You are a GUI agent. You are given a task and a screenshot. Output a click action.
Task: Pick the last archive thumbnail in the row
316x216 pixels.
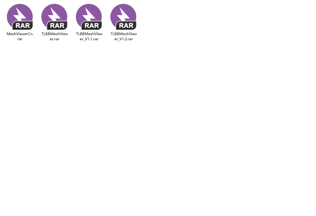[123, 17]
